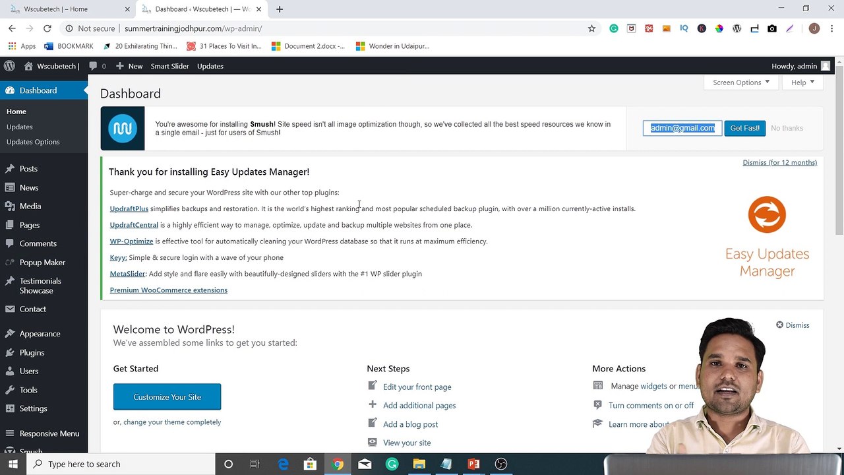Click Turn comments on or off link

coord(651,406)
